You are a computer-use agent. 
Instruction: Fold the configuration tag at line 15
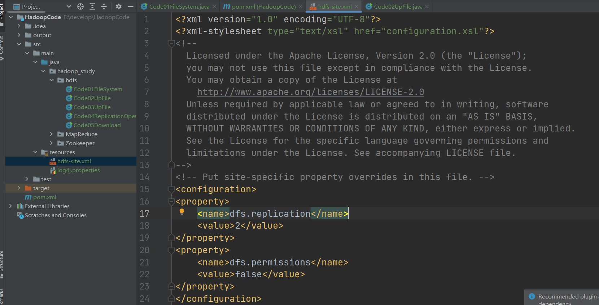171,189
